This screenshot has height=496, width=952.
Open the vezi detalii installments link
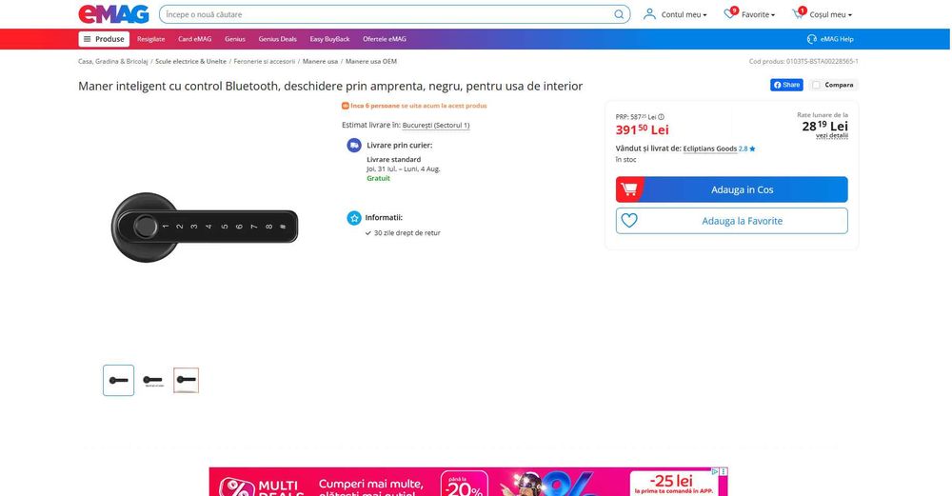point(832,135)
